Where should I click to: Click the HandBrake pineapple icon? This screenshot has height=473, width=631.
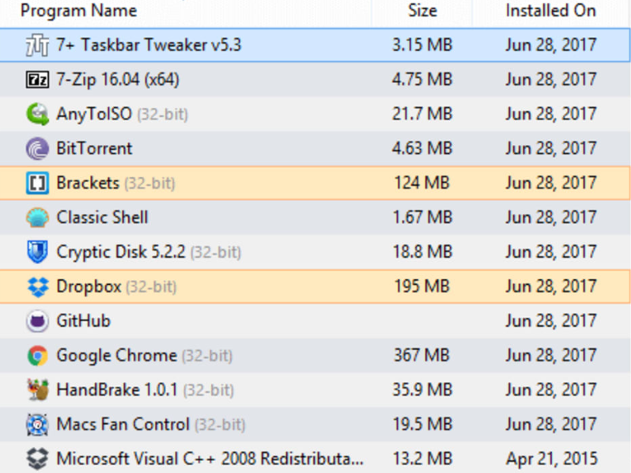(37, 390)
